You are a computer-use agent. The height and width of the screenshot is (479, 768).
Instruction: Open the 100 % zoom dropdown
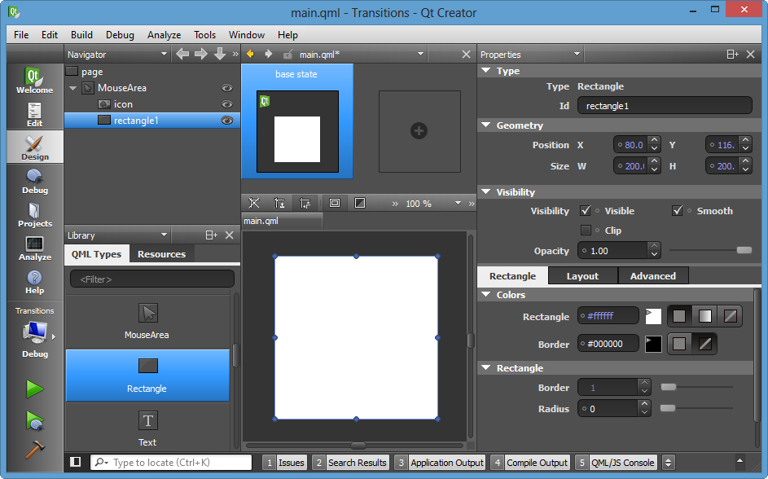point(458,204)
